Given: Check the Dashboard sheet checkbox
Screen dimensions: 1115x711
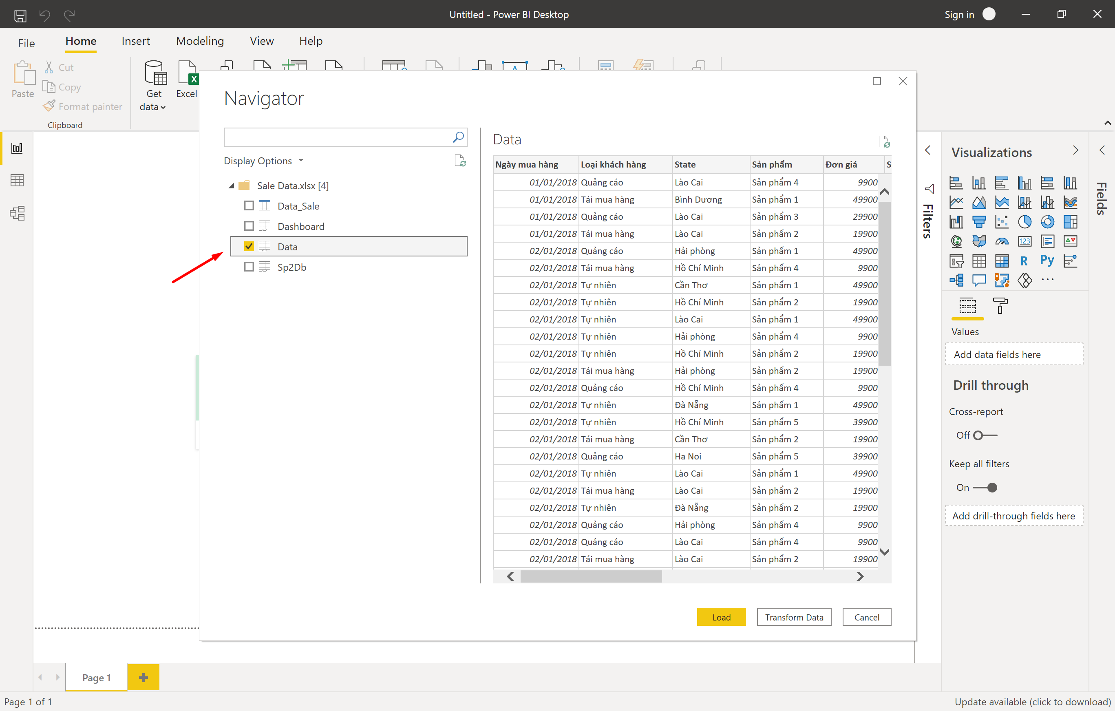Looking at the screenshot, I should pos(249,226).
